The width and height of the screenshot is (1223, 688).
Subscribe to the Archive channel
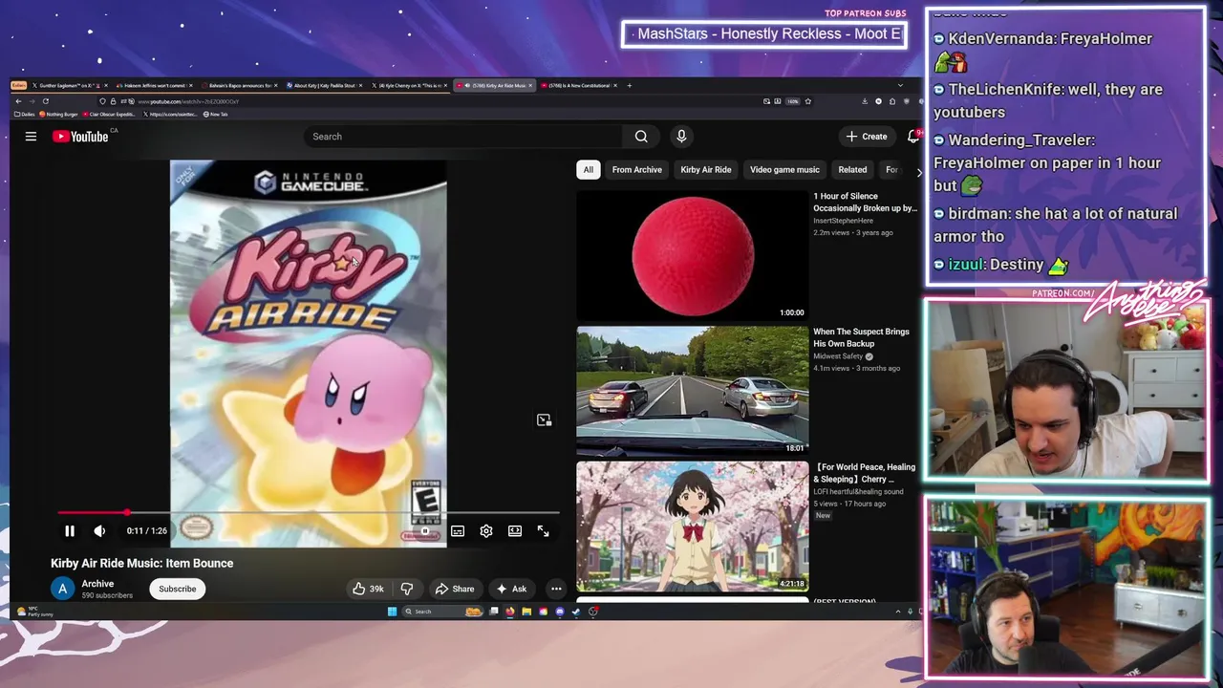pyautogui.click(x=177, y=589)
